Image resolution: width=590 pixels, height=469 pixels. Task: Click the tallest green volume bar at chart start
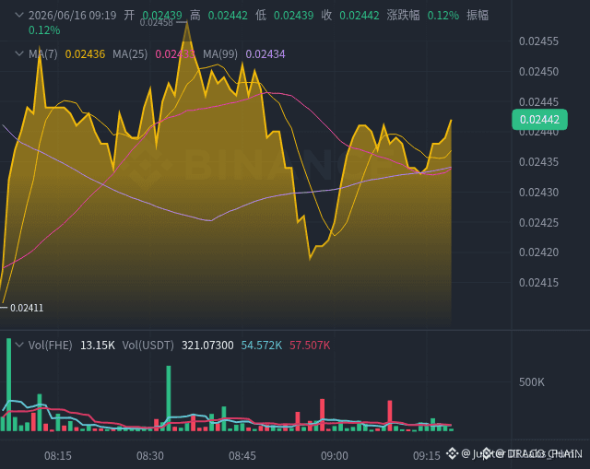click(8, 384)
